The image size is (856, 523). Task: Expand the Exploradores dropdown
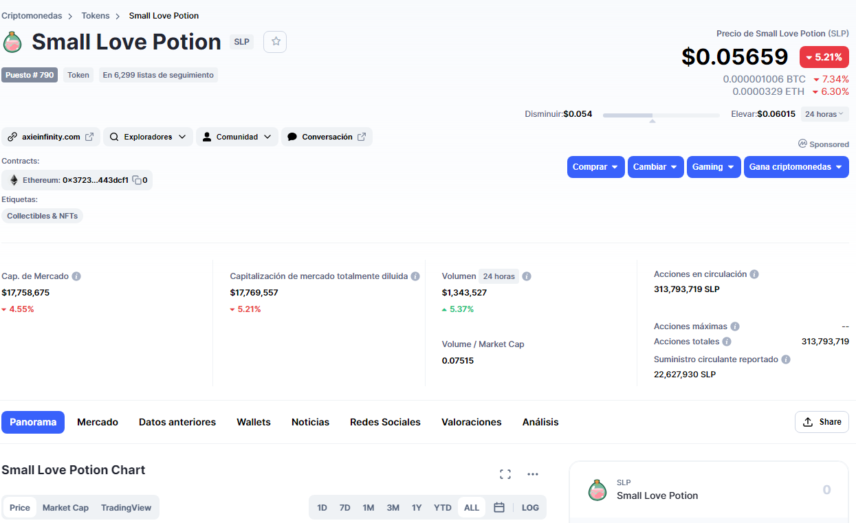point(148,137)
